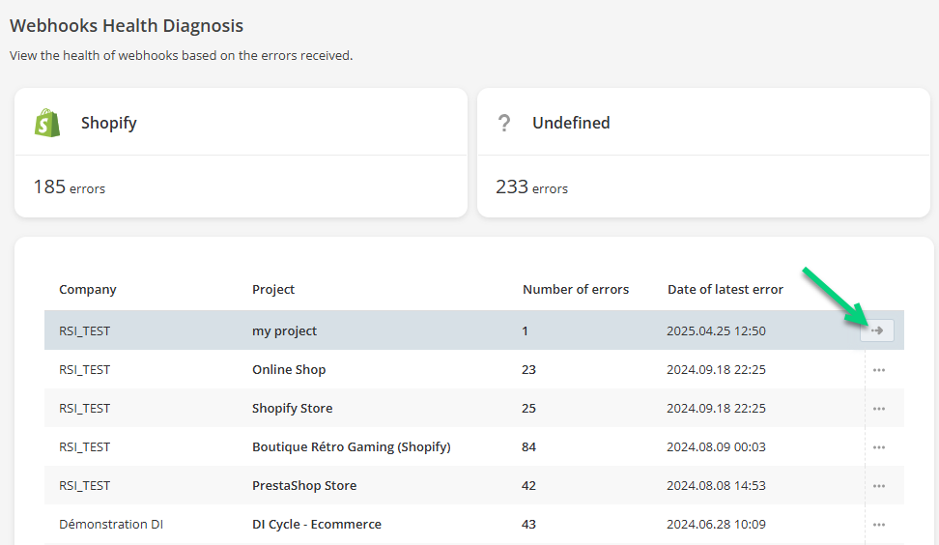Click the error count 43
The width and height of the screenshot is (939, 545).
tap(528, 524)
